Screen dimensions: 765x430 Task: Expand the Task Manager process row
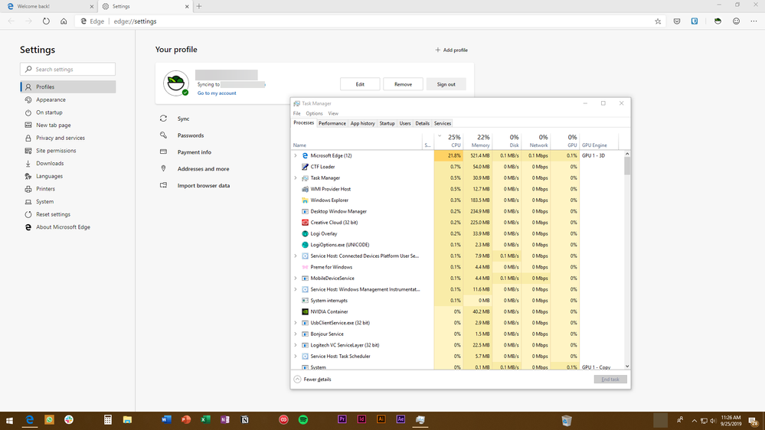click(x=295, y=178)
